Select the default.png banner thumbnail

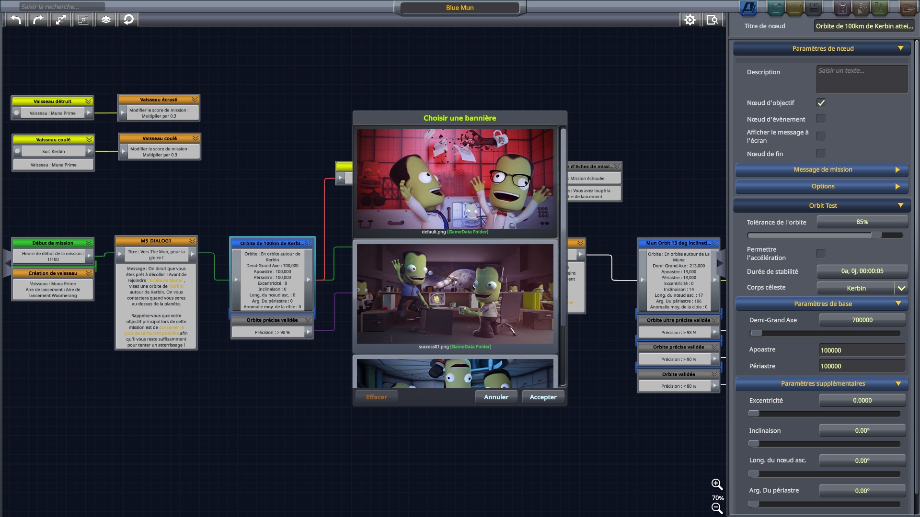point(455,179)
